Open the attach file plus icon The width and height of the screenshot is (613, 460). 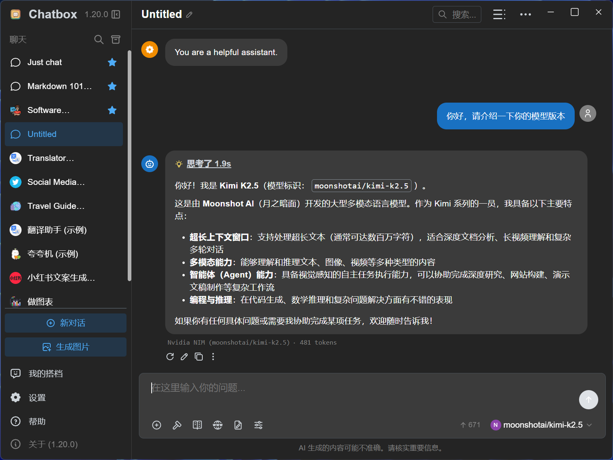click(156, 425)
